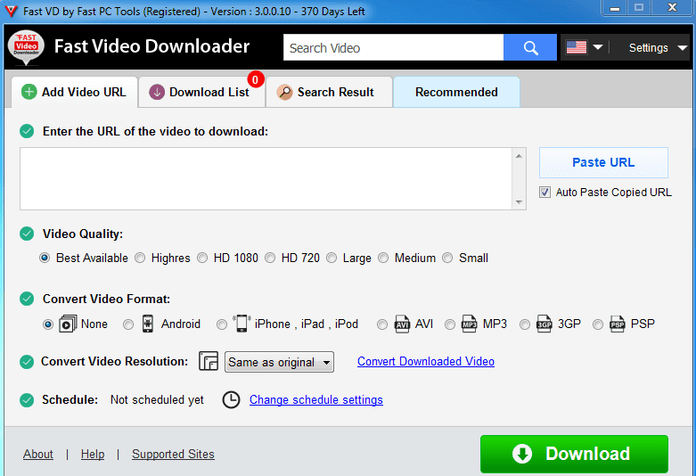
Task: Click the magnifier search button
Action: click(x=530, y=47)
